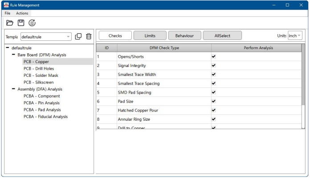Viewport: 310px width, 178px height.
Task: Open the template defaultrule dropdown
Action: click(45, 36)
